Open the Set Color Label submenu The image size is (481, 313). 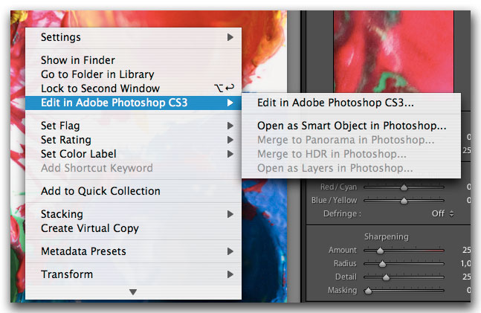coord(133,154)
